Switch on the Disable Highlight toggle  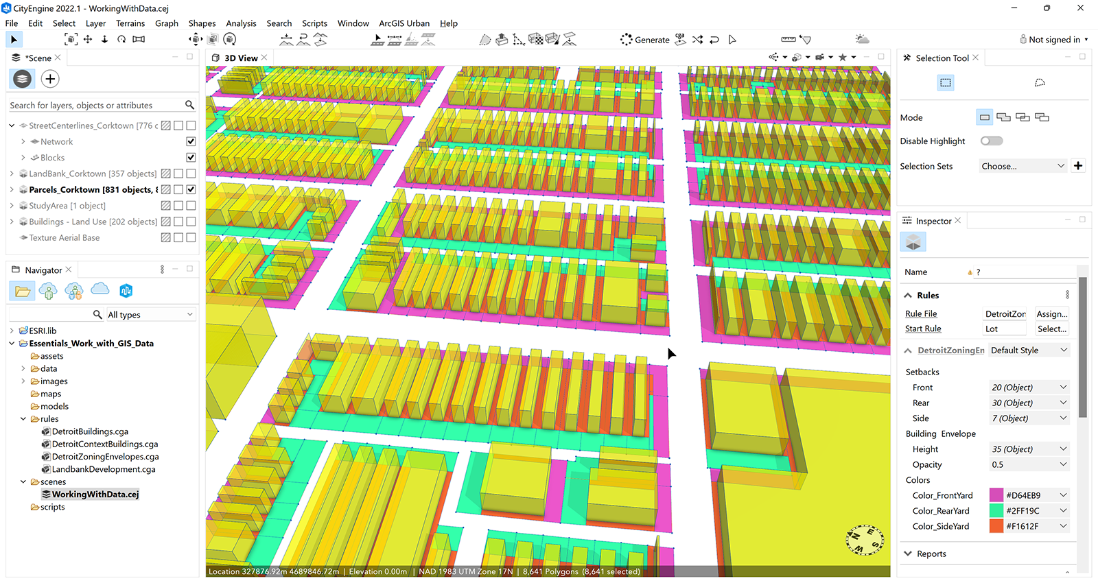[x=992, y=141]
